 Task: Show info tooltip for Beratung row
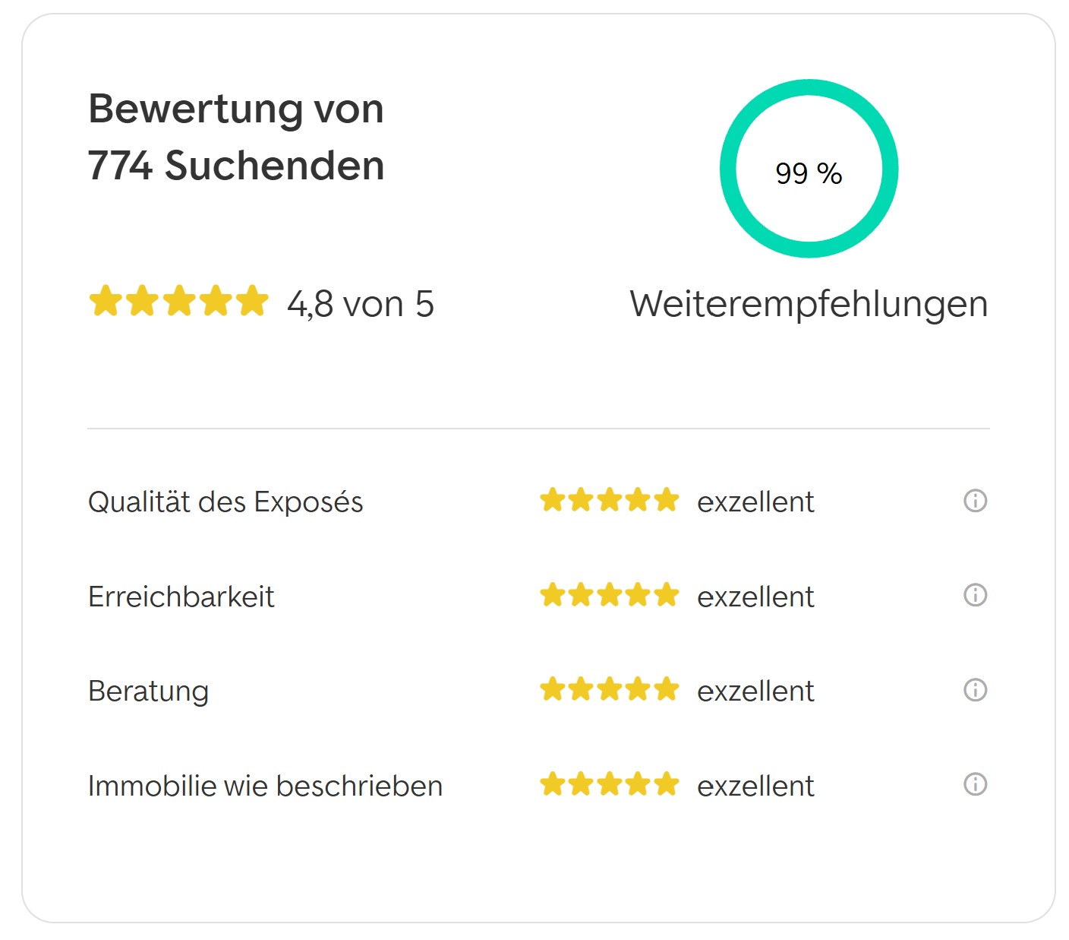pos(975,690)
